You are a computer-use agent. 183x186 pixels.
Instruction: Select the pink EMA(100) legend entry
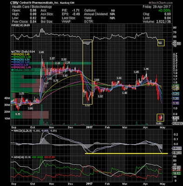pos(21,67)
